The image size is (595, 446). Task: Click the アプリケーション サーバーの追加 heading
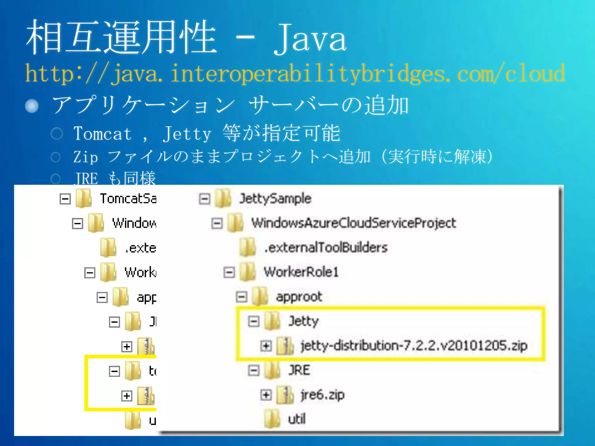click(x=230, y=105)
